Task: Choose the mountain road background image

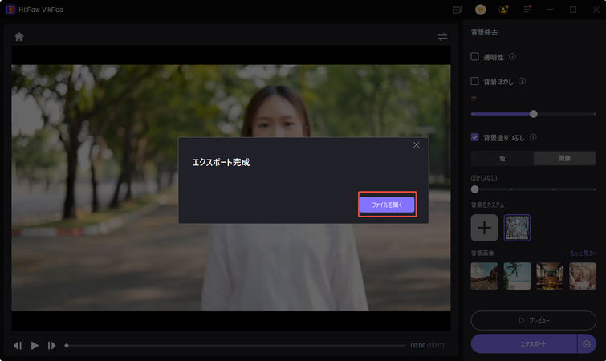Action: click(x=484, y=276)
